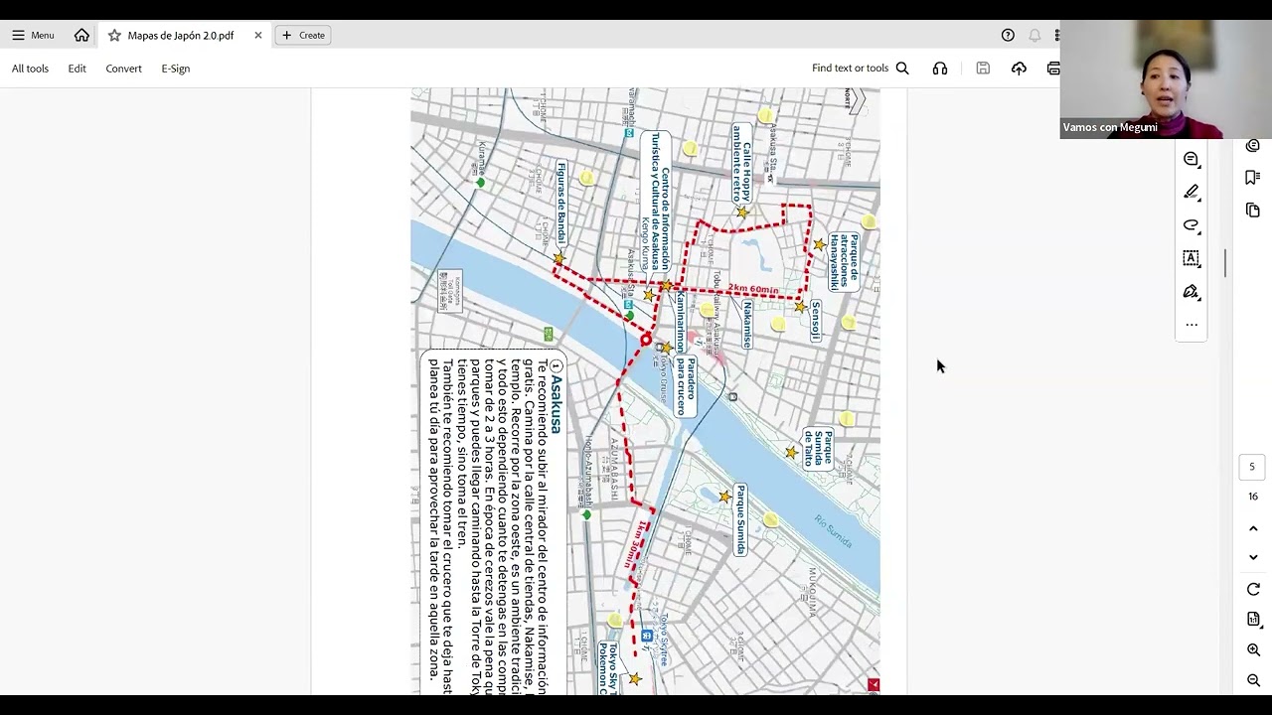Image resolution: width=1272 pixels, height=715 pixels.
Task: Zoom in on the document
Action: (1253, 649)
